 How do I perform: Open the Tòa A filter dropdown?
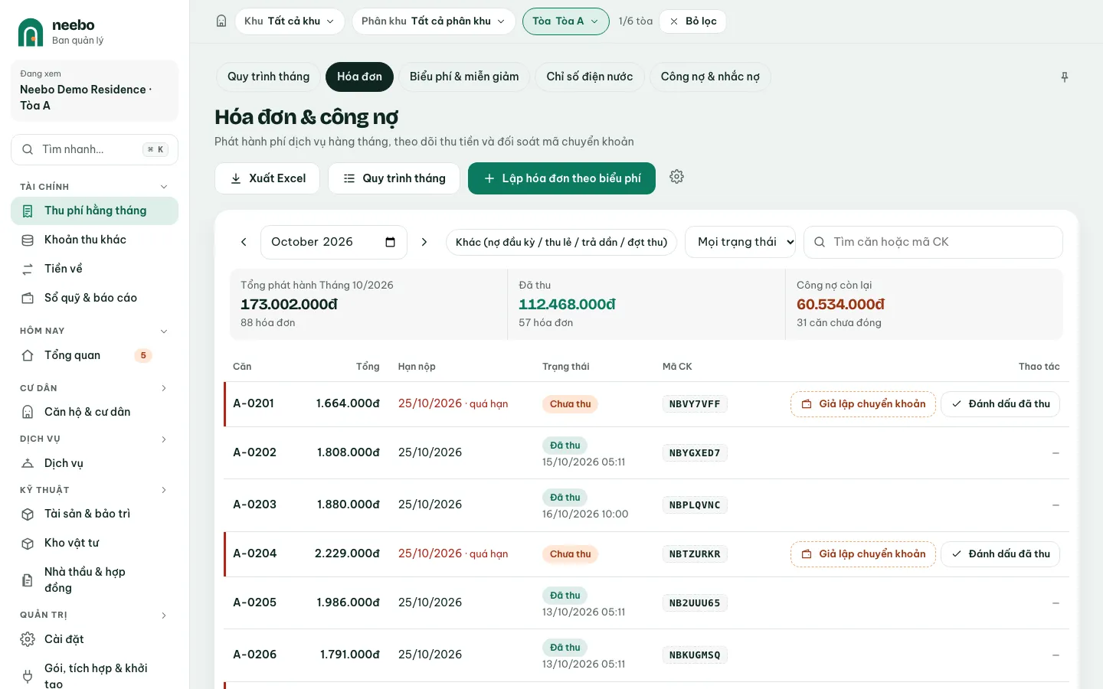[x=566, y=21]
